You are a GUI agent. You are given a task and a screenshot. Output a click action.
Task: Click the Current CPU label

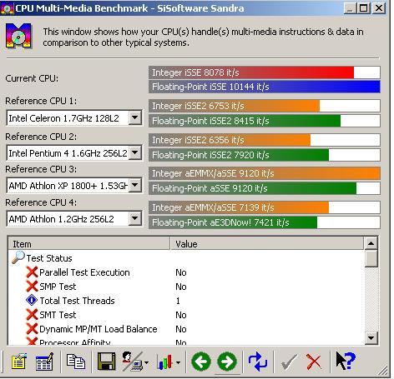tap(32, 78)
